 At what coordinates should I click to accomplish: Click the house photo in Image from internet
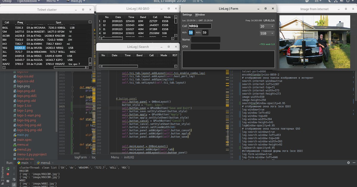tap(314, 42)
